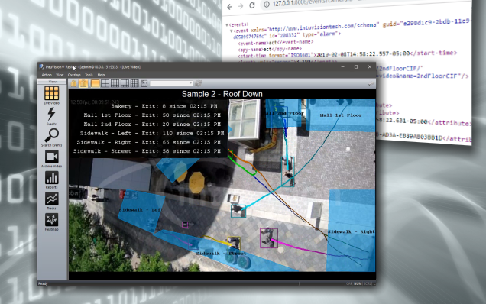Collapse the events XML node

click(x=227, y=24)
